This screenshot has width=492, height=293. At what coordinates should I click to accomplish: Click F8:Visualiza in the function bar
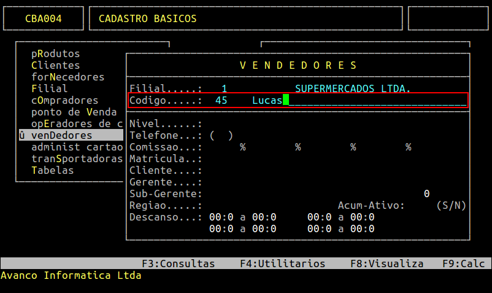[387, 264]
